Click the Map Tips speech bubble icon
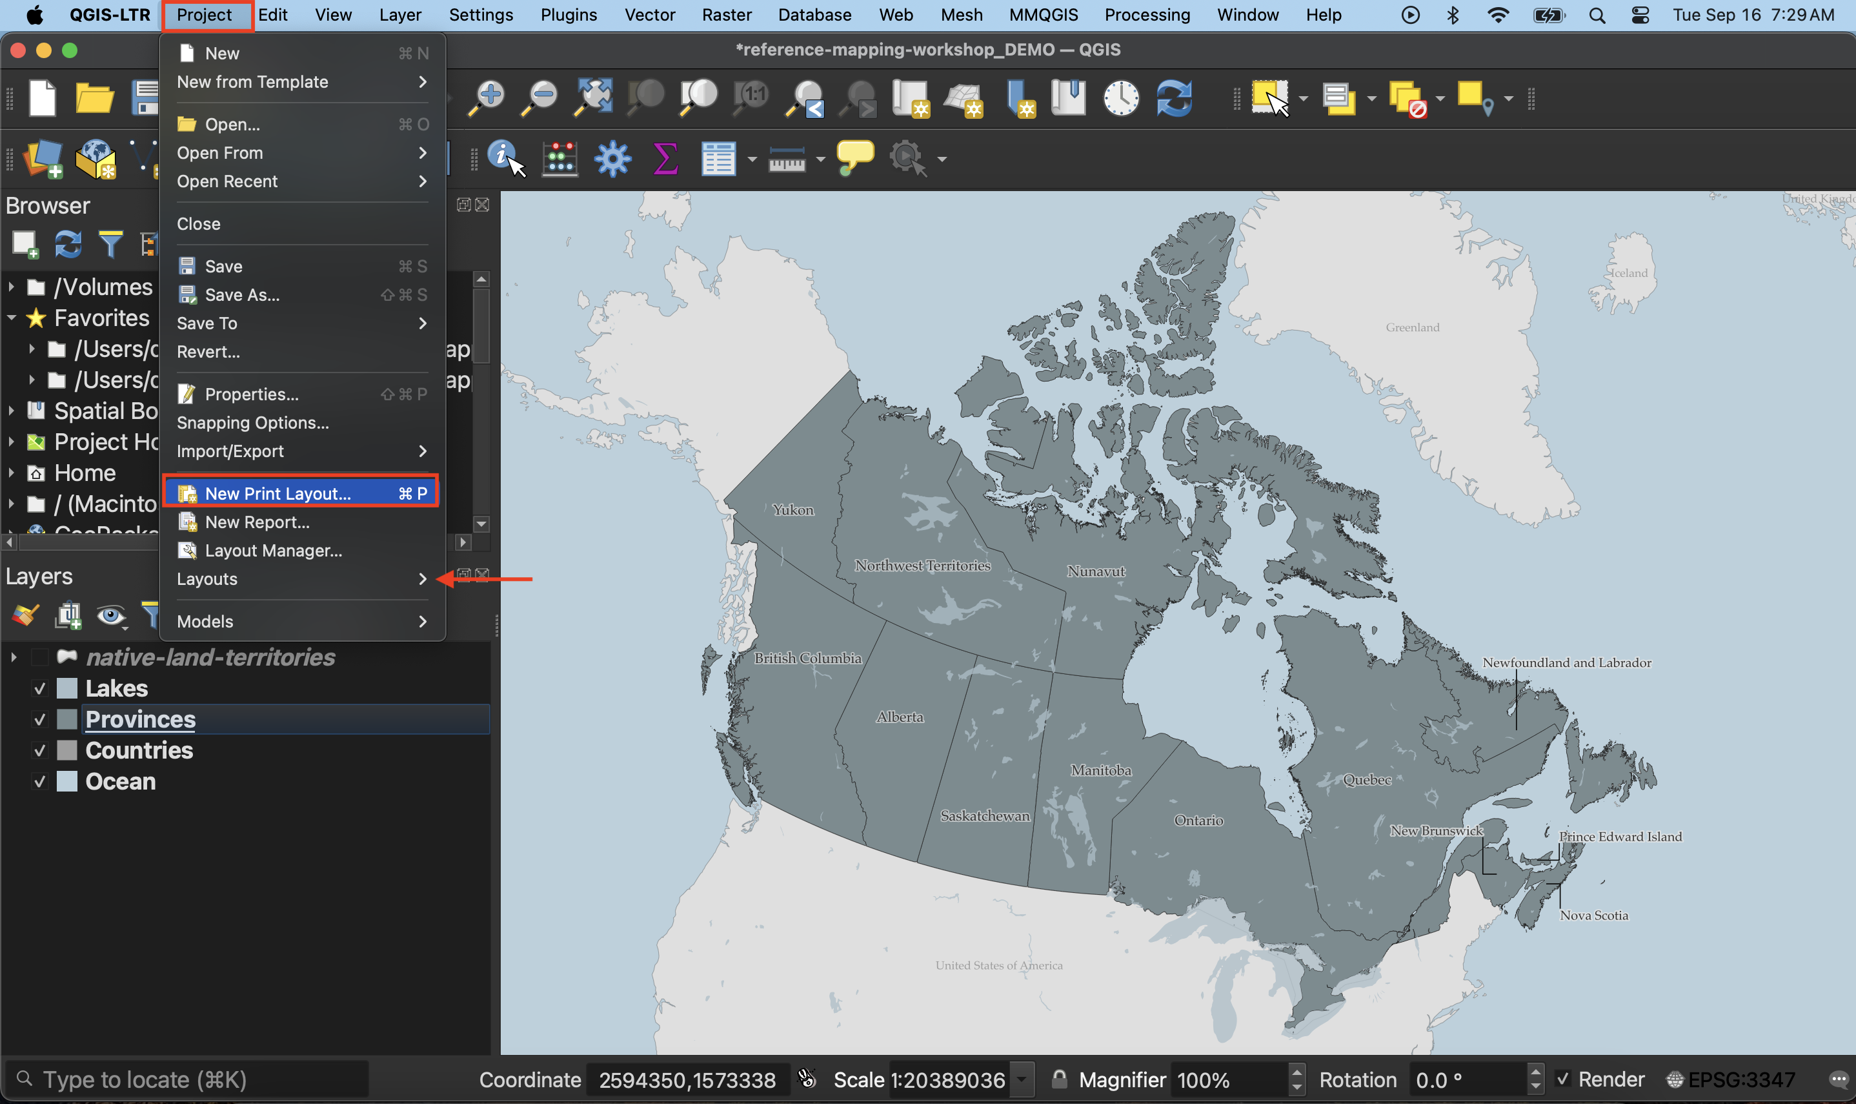Viewport: 1856px width, 1104px height. [x=854, y=158]
